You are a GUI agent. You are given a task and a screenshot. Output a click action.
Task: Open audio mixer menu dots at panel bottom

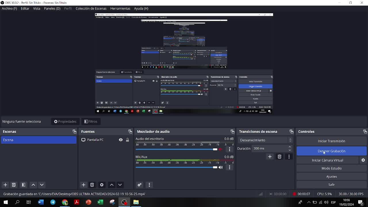(149, 185)
